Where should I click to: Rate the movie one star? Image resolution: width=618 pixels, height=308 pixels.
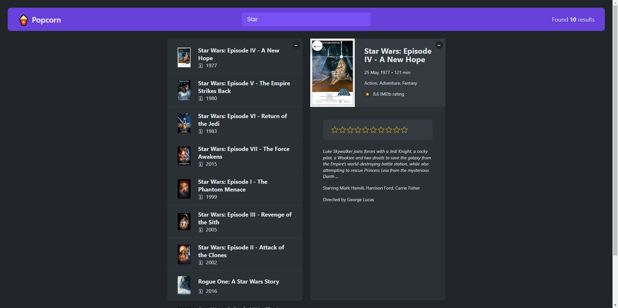(335, 130)
